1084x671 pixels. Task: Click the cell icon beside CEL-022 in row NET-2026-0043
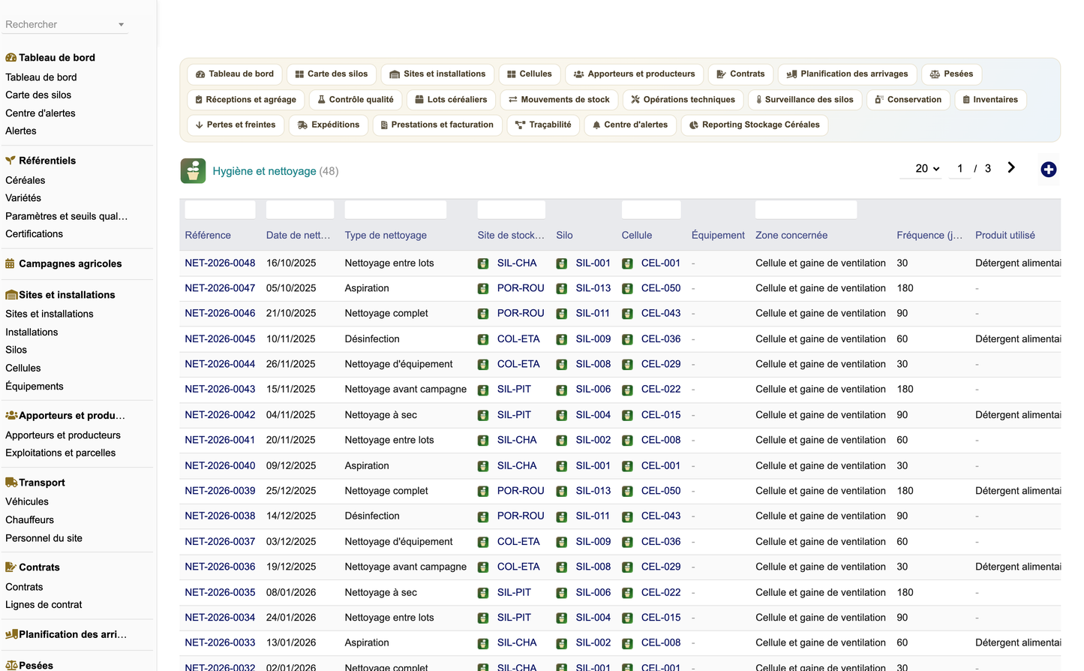(627, 390)
